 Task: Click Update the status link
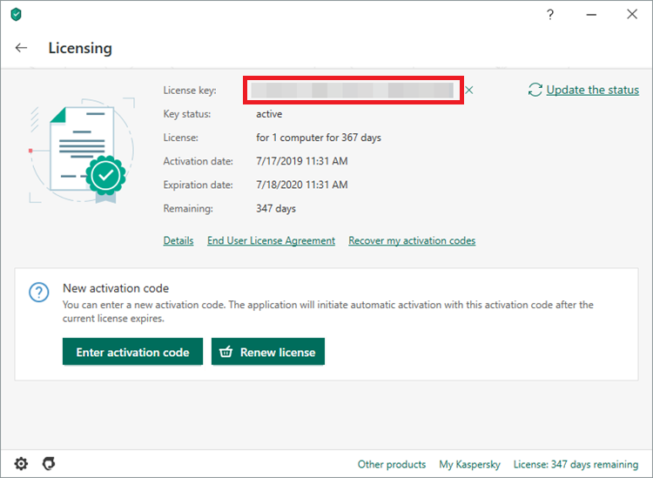[593, 90]
